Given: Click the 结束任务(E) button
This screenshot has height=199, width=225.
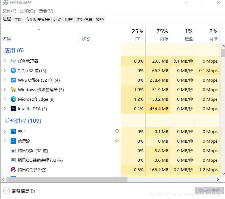Looking at the screenshot, I should tap(209, 191).
